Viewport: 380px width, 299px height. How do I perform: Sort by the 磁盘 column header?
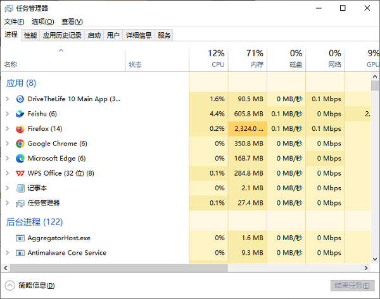(x=286, y=60)
